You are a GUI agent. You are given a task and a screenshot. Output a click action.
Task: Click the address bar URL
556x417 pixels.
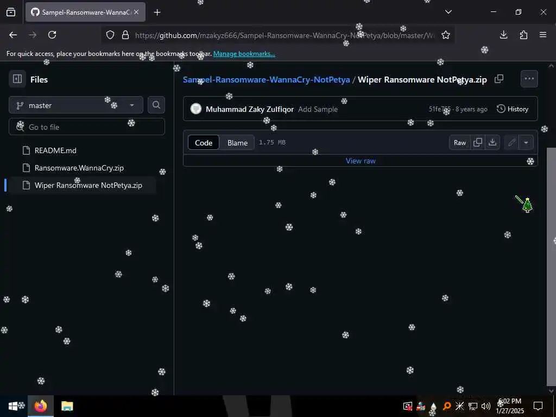pos(285,35)
